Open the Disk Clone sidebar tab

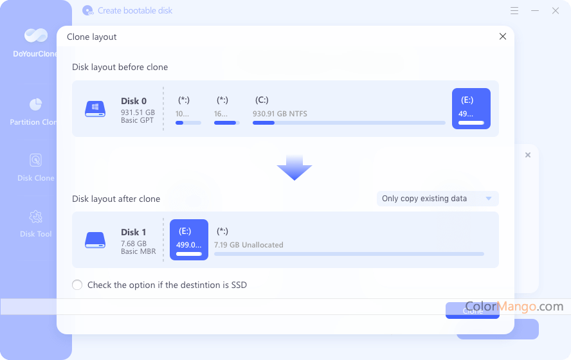pyautogui.click(x=35, y=167)
